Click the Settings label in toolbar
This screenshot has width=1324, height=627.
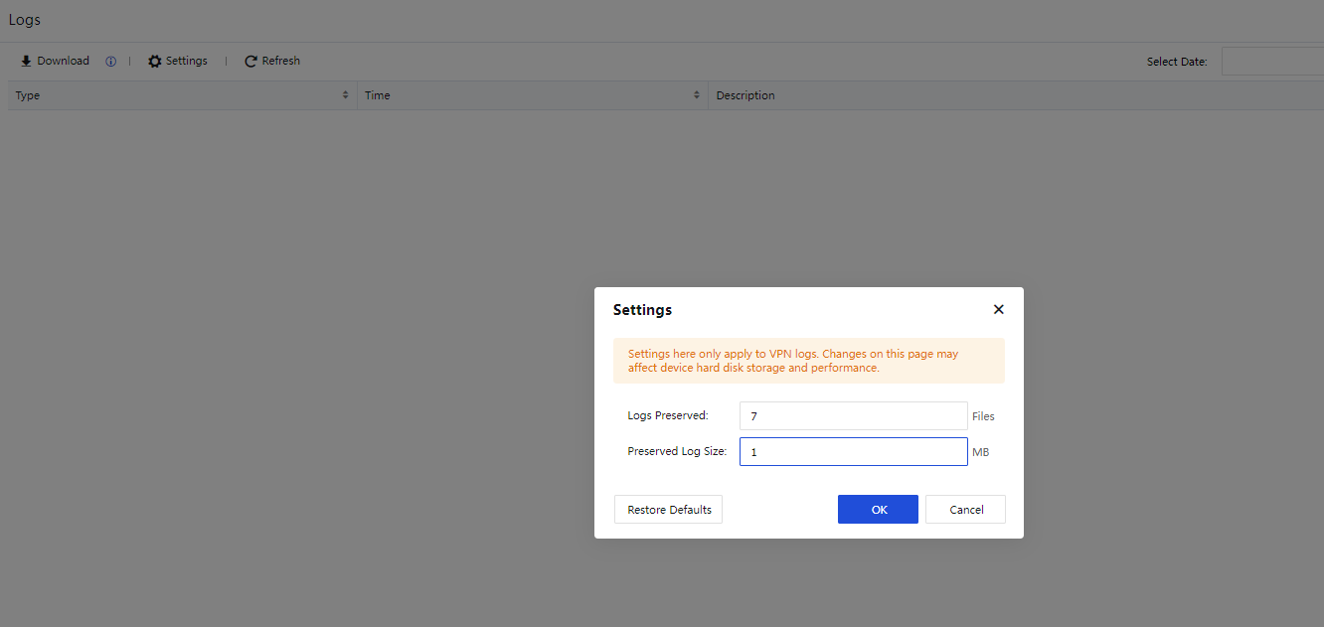click(187, 62)
